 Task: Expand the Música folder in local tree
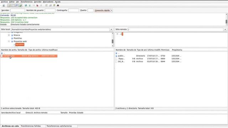pos(9,35)
